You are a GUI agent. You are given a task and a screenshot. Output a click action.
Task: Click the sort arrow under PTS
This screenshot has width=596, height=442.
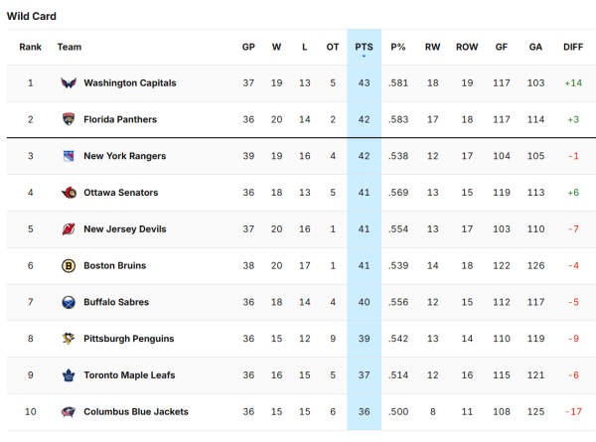(x=364, y=57)
